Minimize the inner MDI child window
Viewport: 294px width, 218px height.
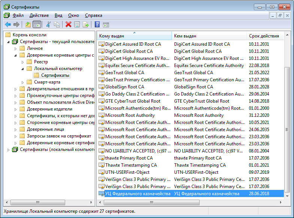click(273, 16)
